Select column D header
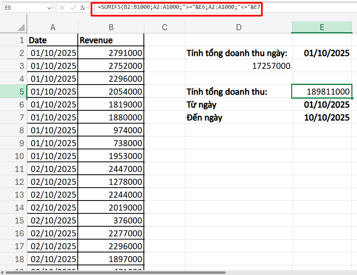 [x=239, y=27]
